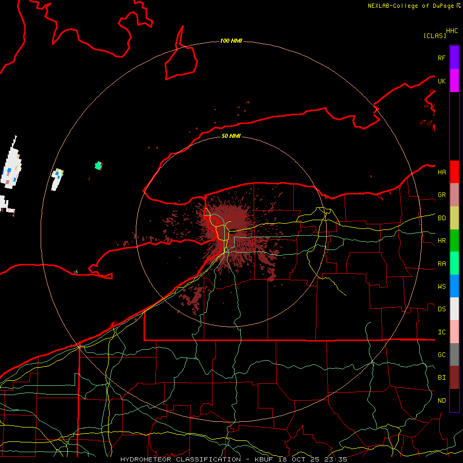Click the RF purple legend swatch

coord(454,57)
